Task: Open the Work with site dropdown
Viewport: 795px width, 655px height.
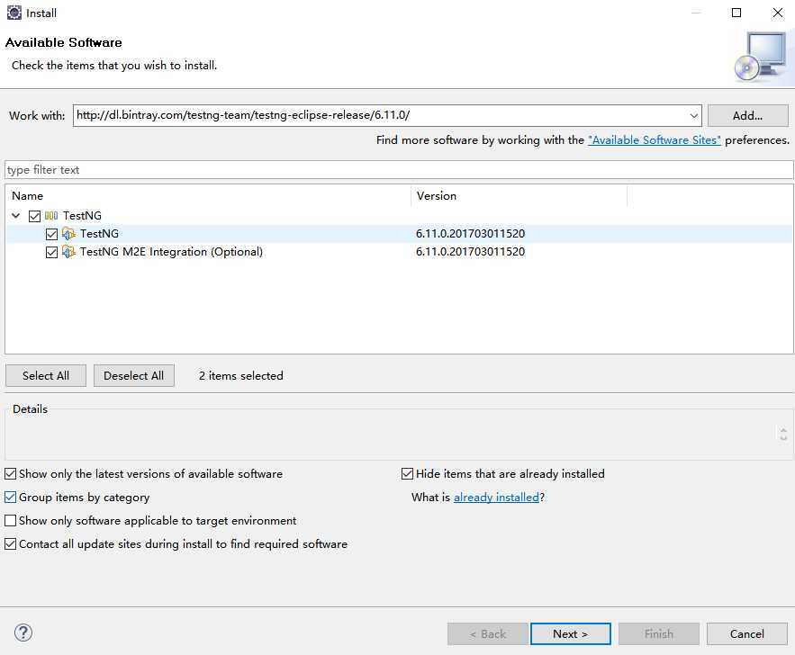Action: (x=693, y=116)
